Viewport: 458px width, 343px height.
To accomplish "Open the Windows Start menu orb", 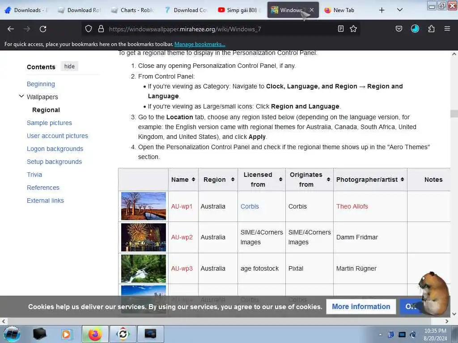I will [x=12, y=334].
